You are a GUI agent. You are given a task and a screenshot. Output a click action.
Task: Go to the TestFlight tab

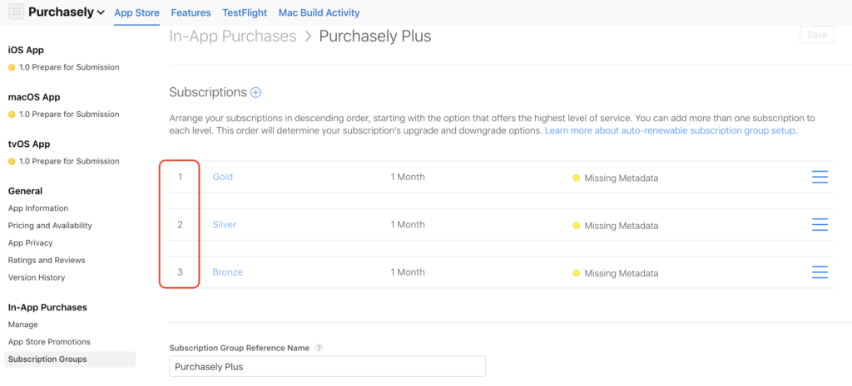click(245, 12)
